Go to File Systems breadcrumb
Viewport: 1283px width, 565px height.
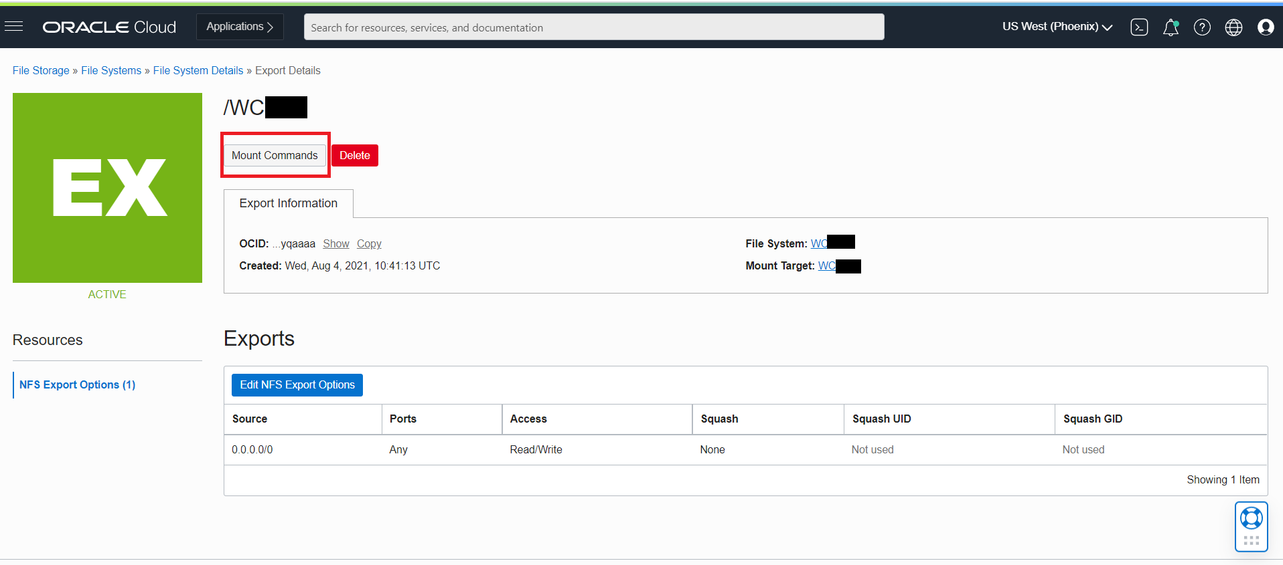tap(111, 70)
